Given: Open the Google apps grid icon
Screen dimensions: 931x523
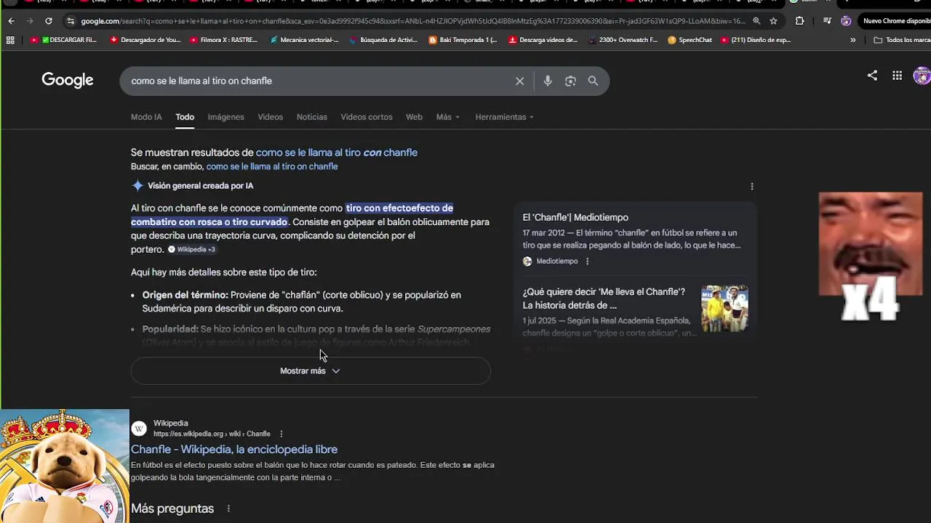Looking at the screenshot, I should pos(897,76).
